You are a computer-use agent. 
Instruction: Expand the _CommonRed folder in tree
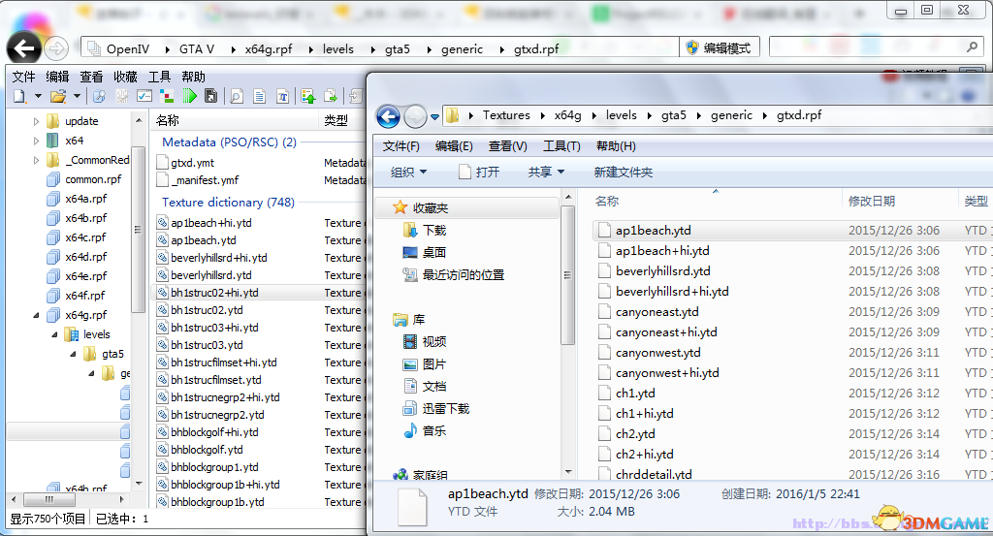pos(36,160)
